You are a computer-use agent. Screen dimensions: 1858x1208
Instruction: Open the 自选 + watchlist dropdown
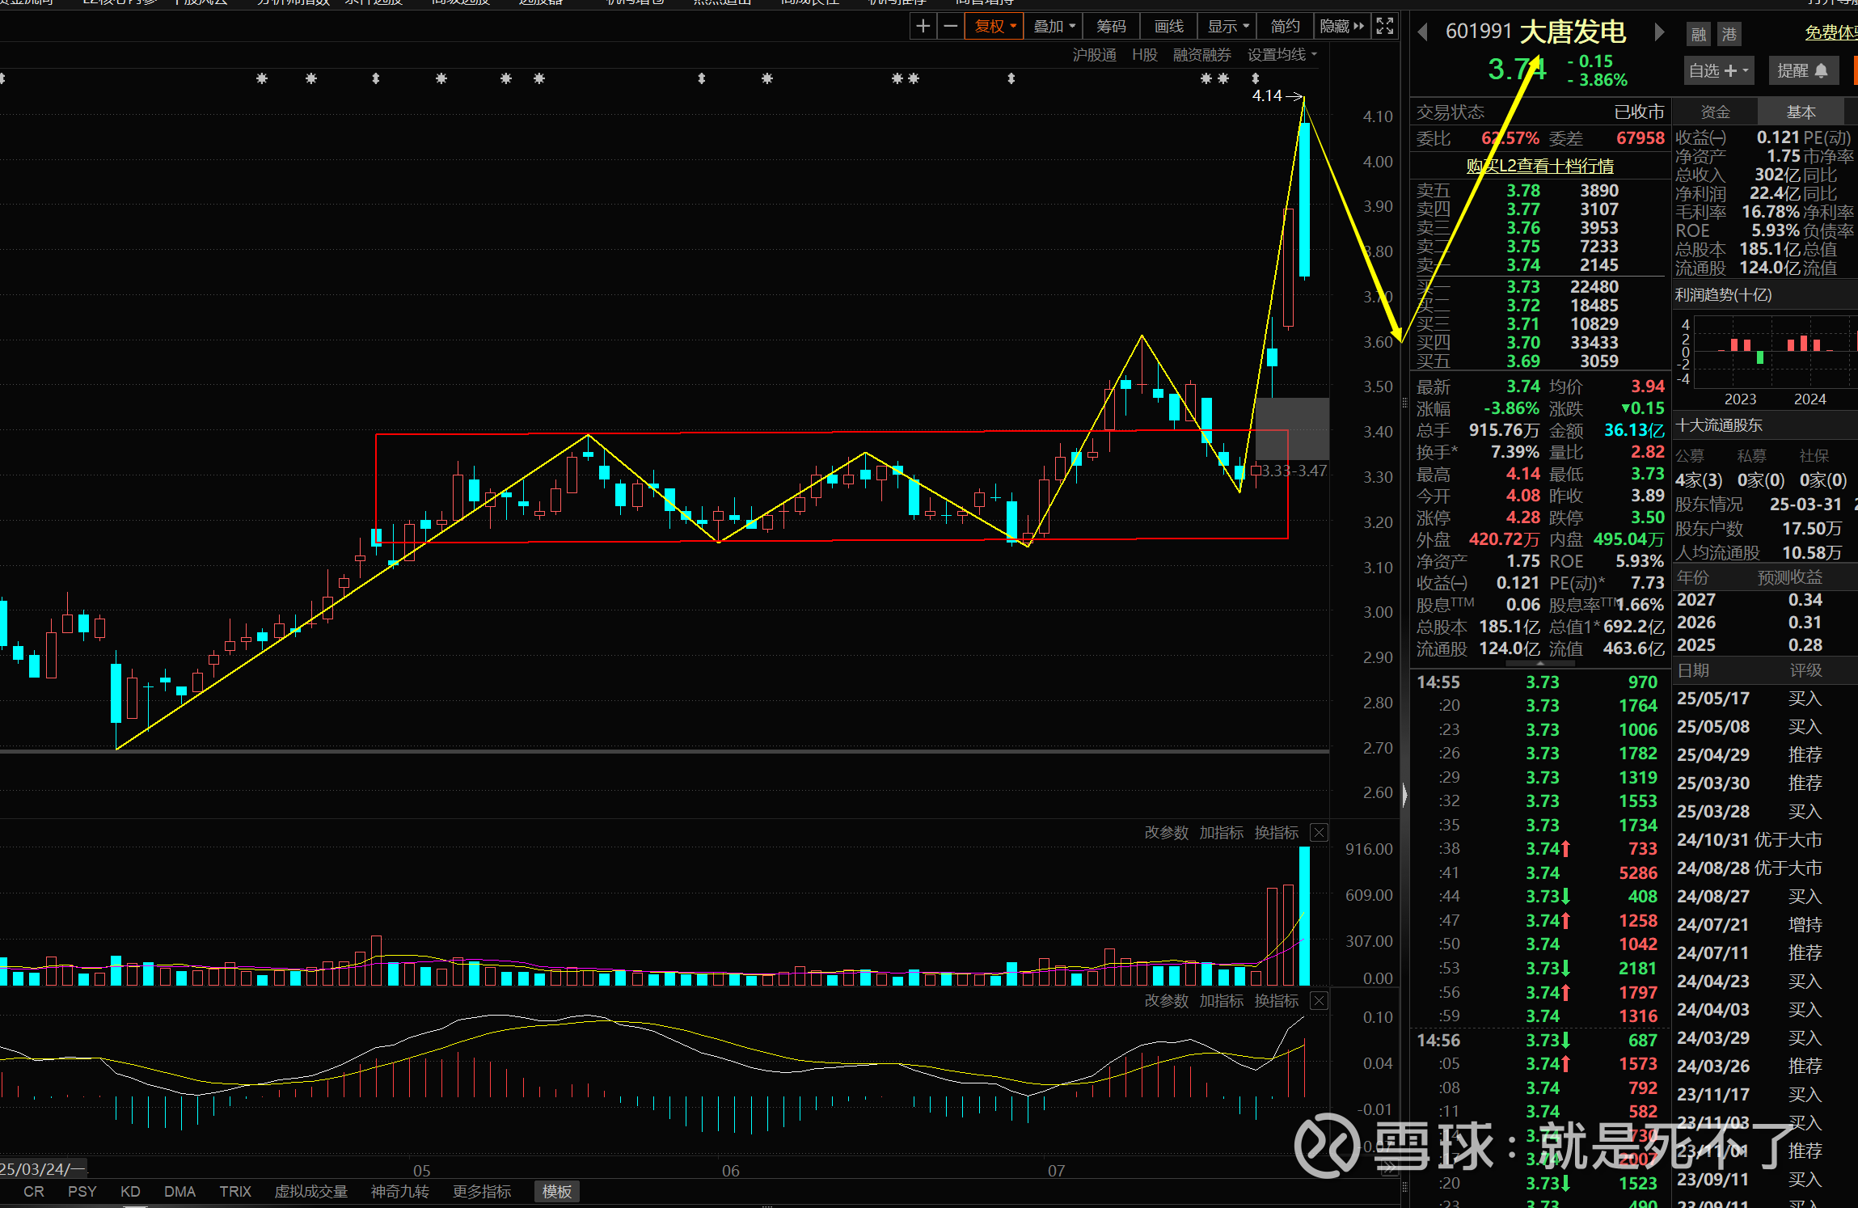[1719, 70]
